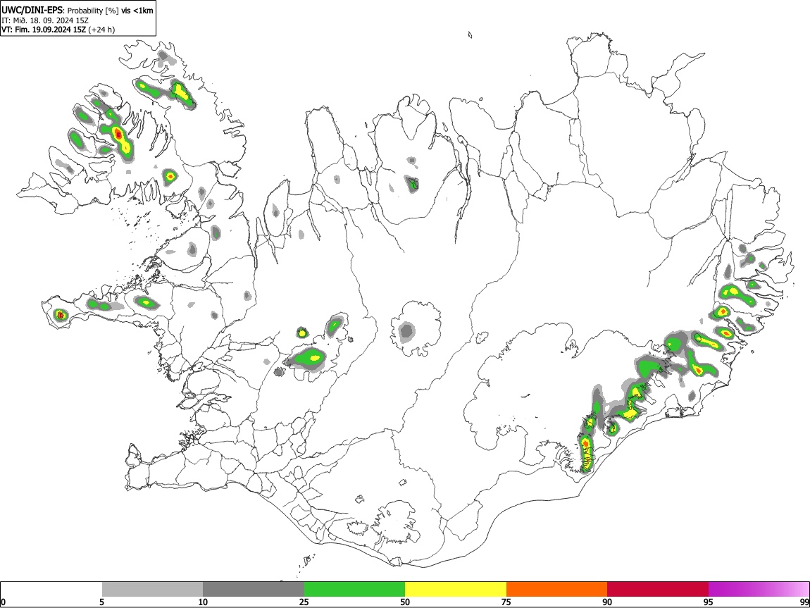Click the green 25-50% legend swatch
This screenshot has height=608, width=810.
[354, 589]
